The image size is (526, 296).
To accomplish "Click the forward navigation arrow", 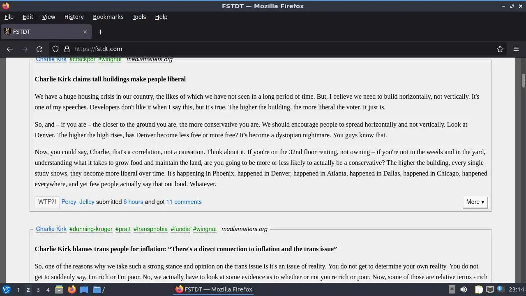I will 25,49.
